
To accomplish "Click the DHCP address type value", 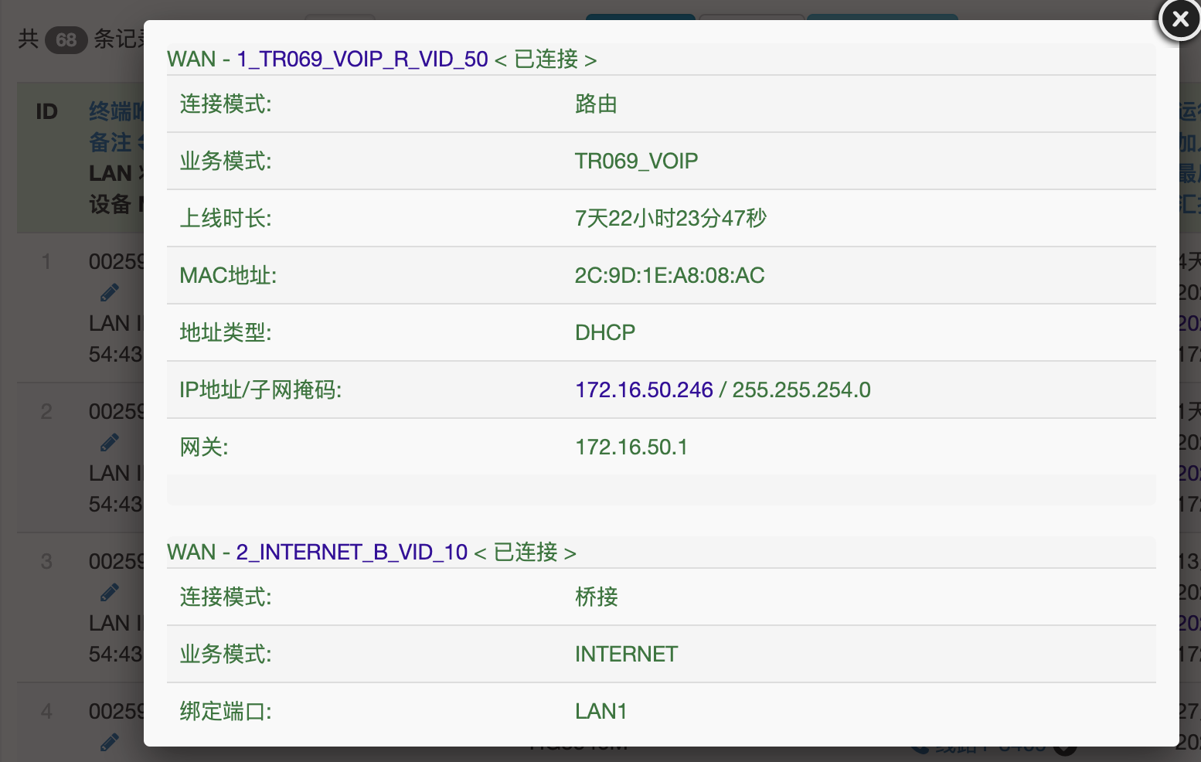I will point(604,333).
